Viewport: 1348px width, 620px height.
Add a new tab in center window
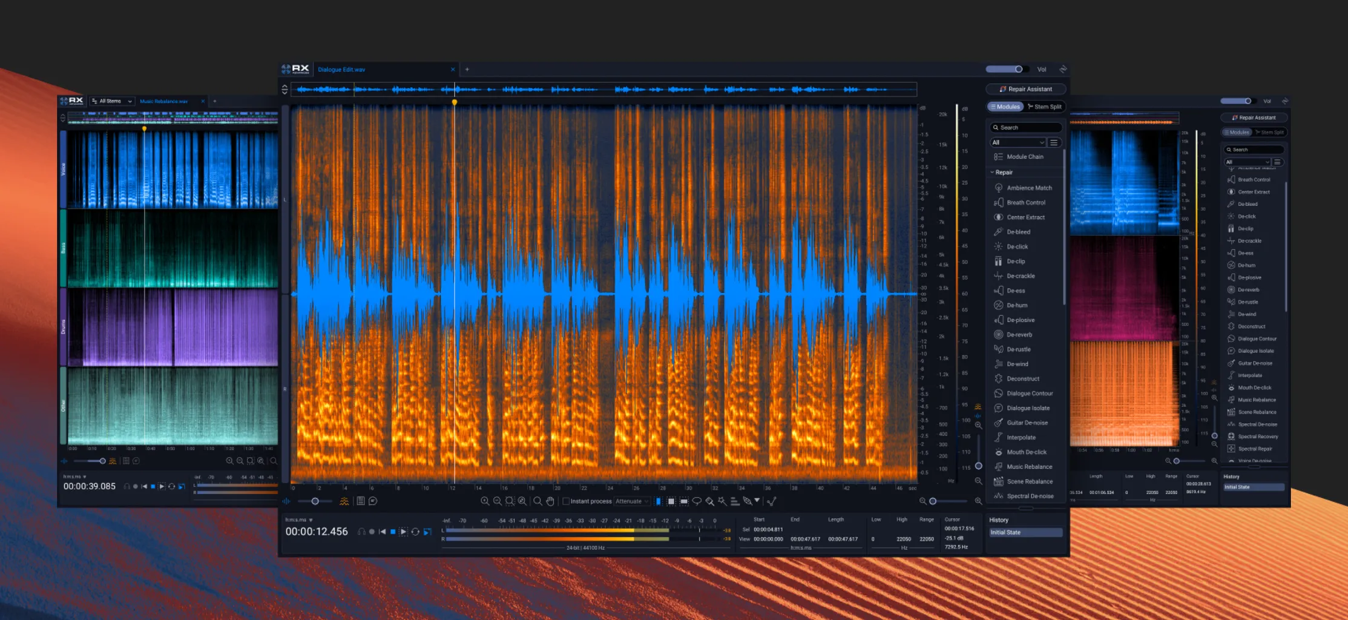pyautogui.click(x=467, y=70)
